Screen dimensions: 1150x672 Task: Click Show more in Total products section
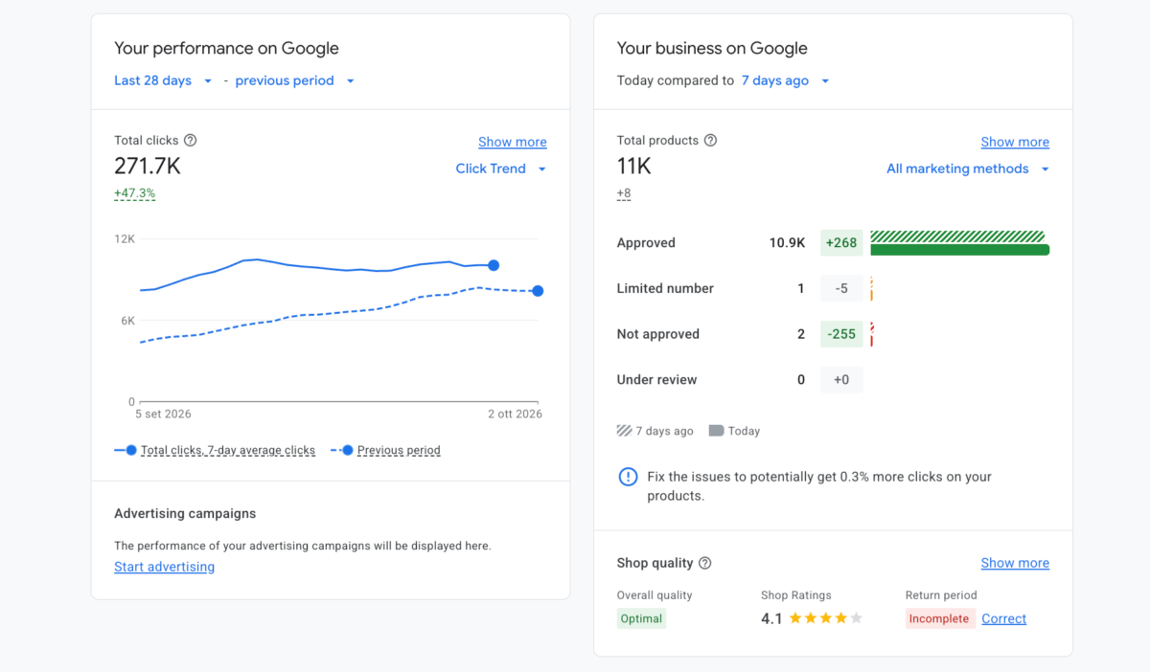[1015, 142]
